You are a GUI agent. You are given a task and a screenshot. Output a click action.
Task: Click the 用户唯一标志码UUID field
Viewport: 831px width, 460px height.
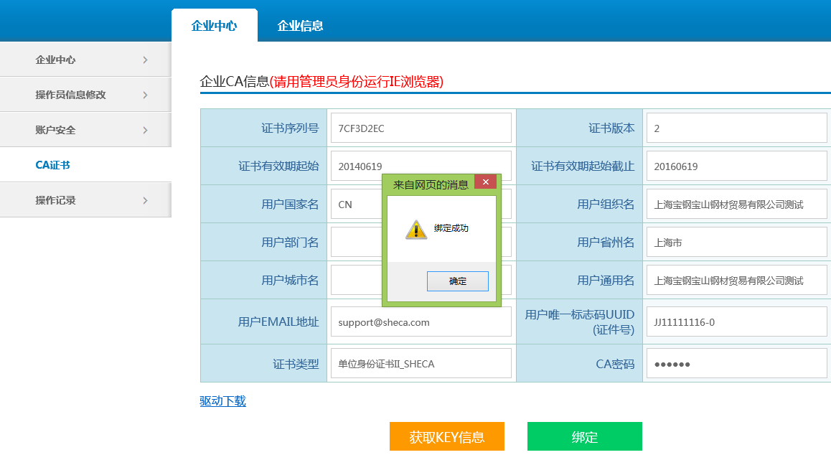click(x=736, y=322)
